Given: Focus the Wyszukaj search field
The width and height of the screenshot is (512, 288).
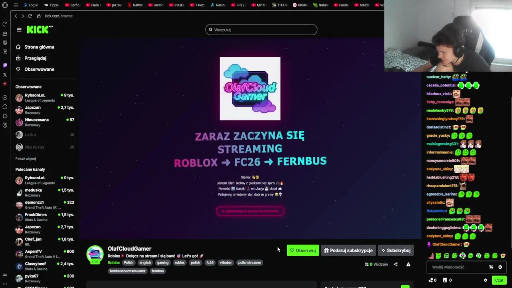Looking at the screenshot, I should [261, 30].
